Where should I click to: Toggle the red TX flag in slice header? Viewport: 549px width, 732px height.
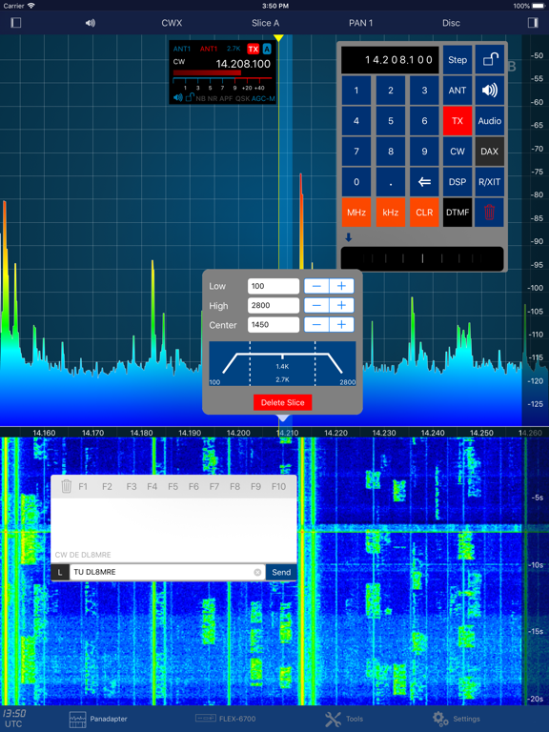[253, 49]
